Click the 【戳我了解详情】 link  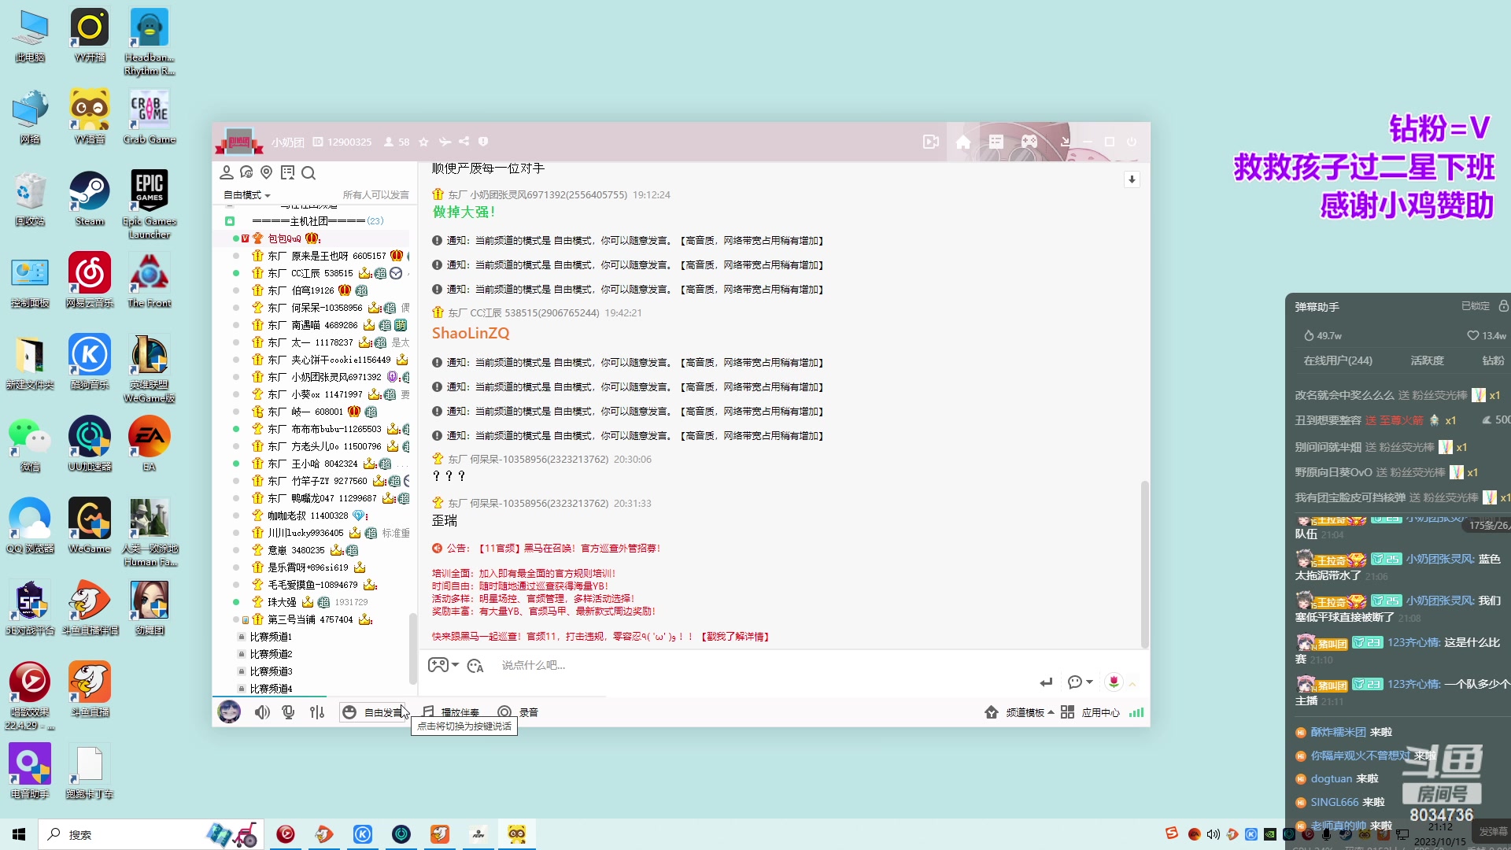tap(735, 637)
